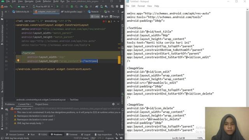Click Problems panel horizontal scrollbar
This screenshot has width=249, height=140.
[56, 131]
